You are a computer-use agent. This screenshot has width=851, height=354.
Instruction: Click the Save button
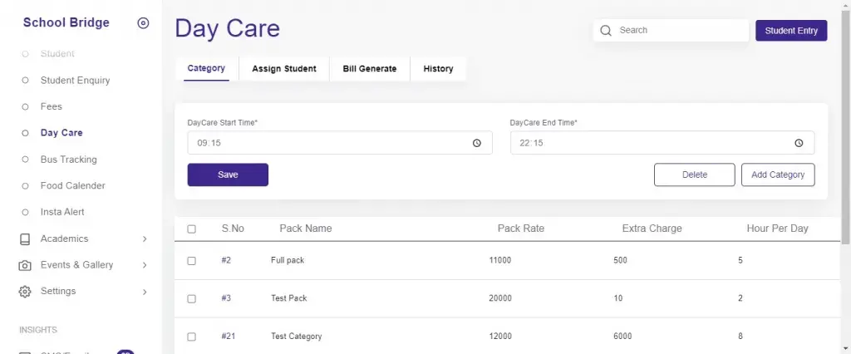tap(228, 175)
